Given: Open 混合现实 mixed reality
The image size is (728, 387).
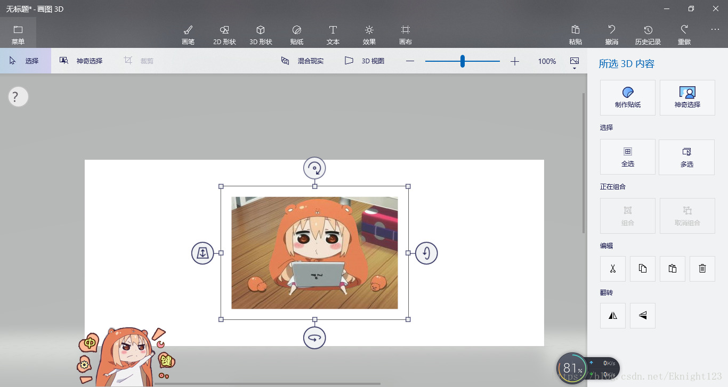Looking at the screenshot, I should pyautogui.click(x=302, y=61).
